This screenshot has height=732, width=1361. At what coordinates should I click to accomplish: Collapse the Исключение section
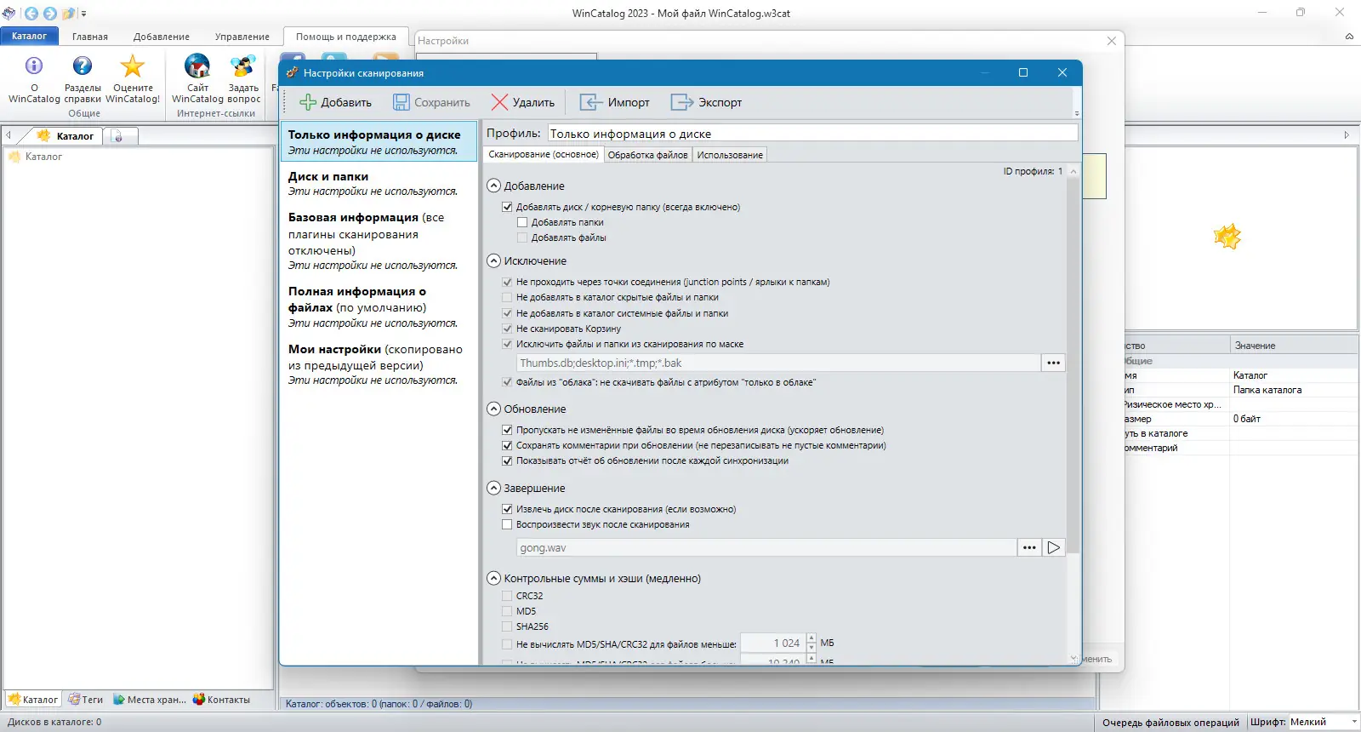click(493, 260)
